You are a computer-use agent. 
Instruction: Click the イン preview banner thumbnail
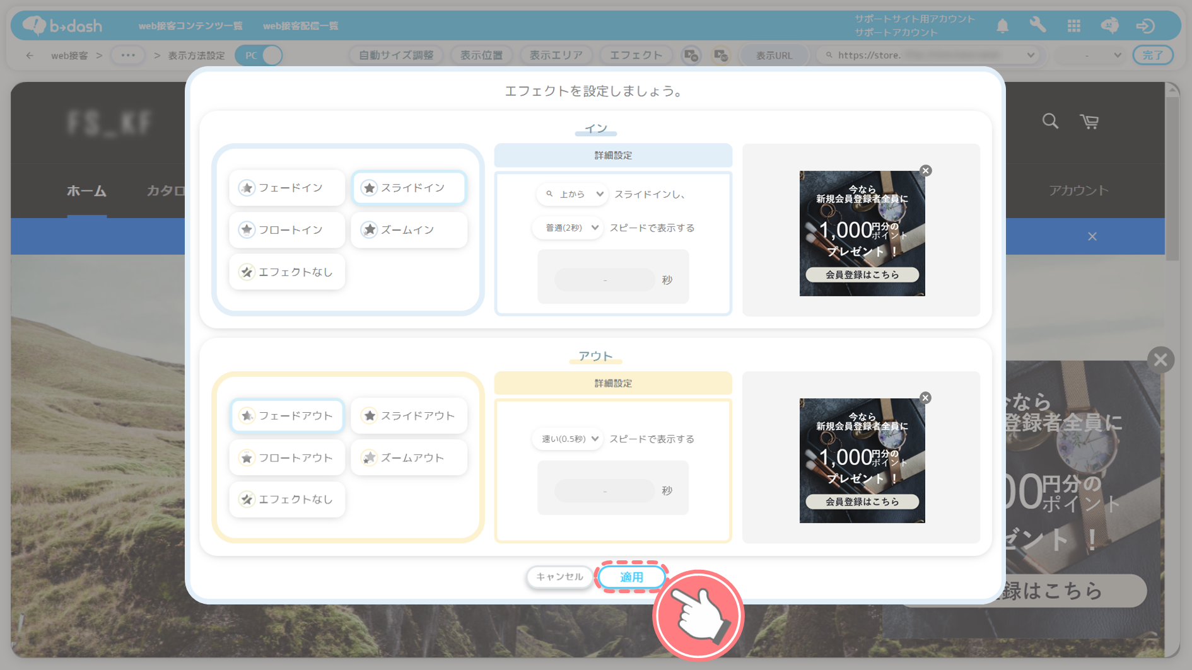[862, 233]
